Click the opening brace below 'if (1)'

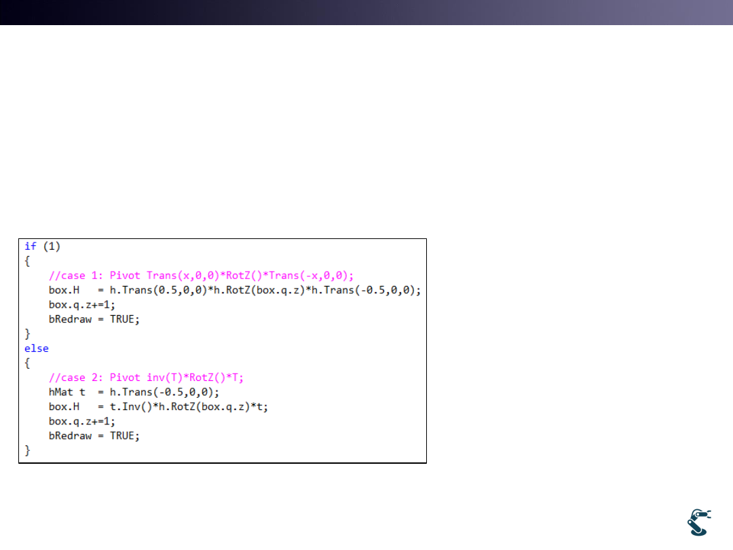click(28, 261)
